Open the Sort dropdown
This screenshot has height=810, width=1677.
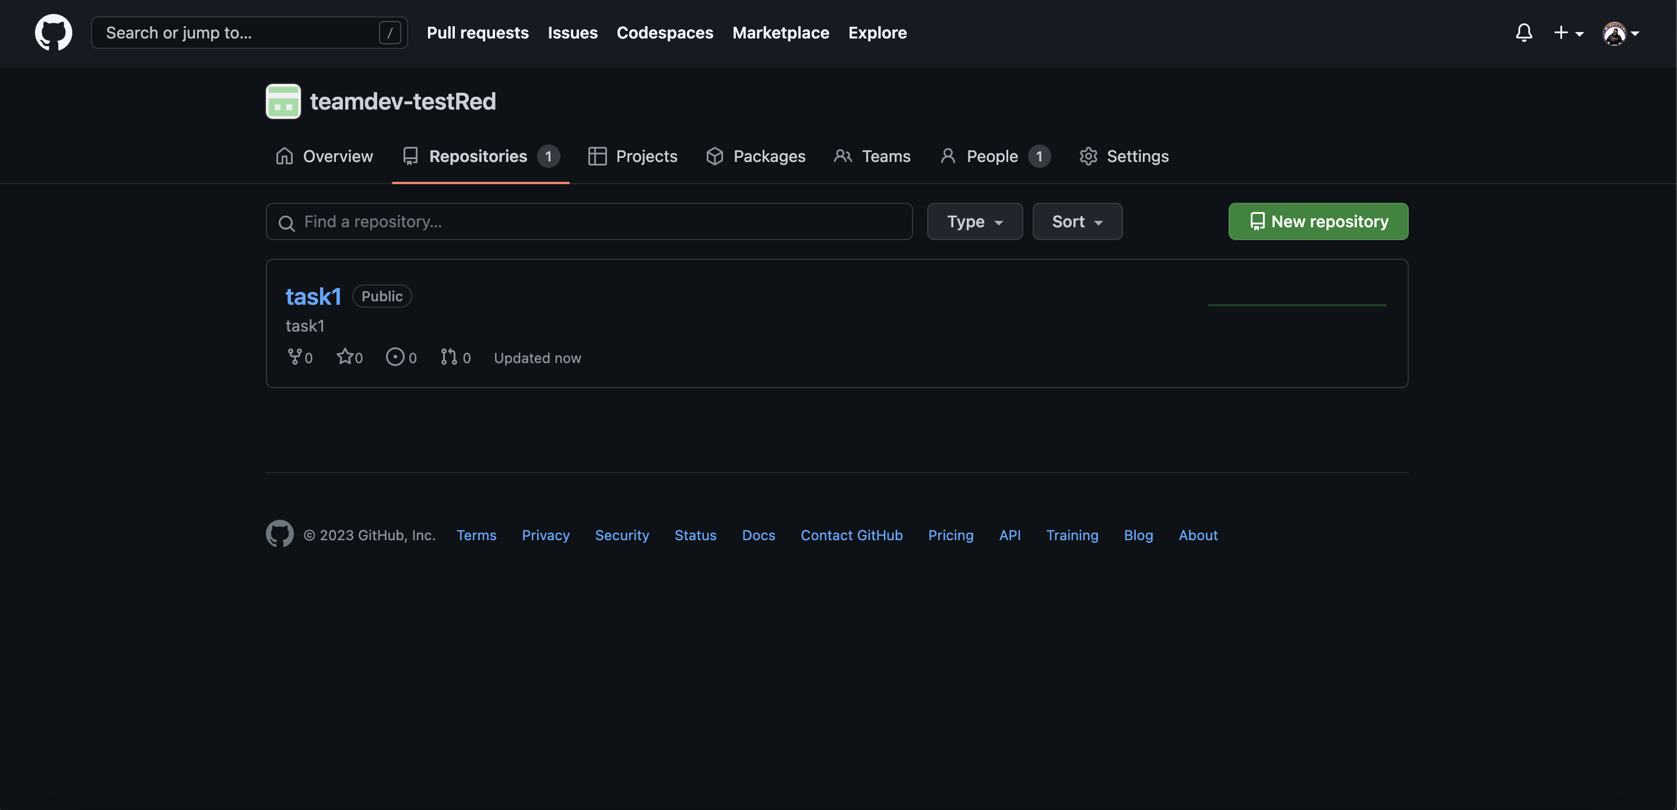1077,221
